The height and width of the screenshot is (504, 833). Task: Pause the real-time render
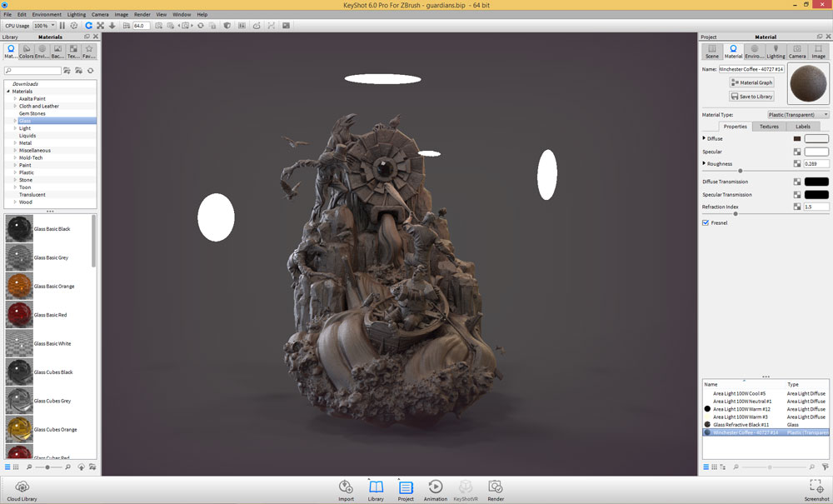pos(62,26)
